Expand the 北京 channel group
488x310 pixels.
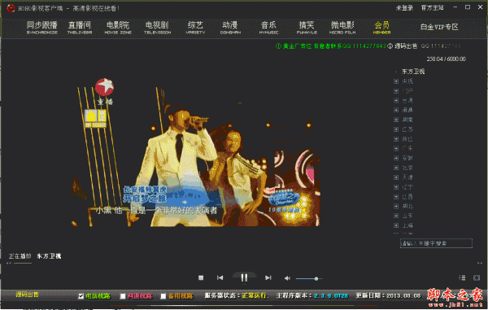click(396, 168)
